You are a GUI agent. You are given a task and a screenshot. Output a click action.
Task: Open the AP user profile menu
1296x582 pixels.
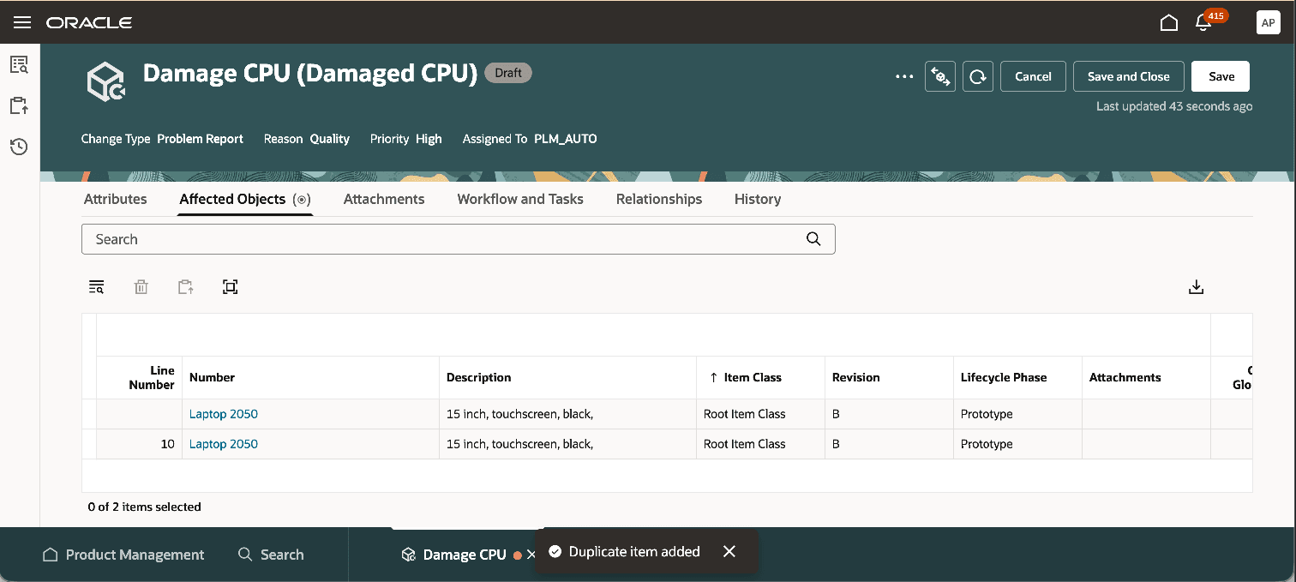click(x=1268, y=22)
